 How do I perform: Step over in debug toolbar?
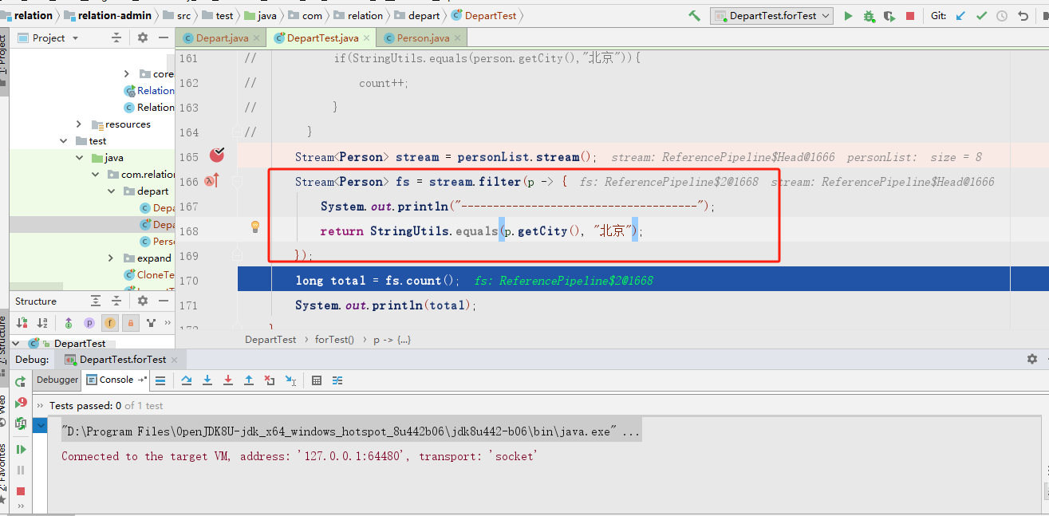pyautogui.click(x=187, y=380)
